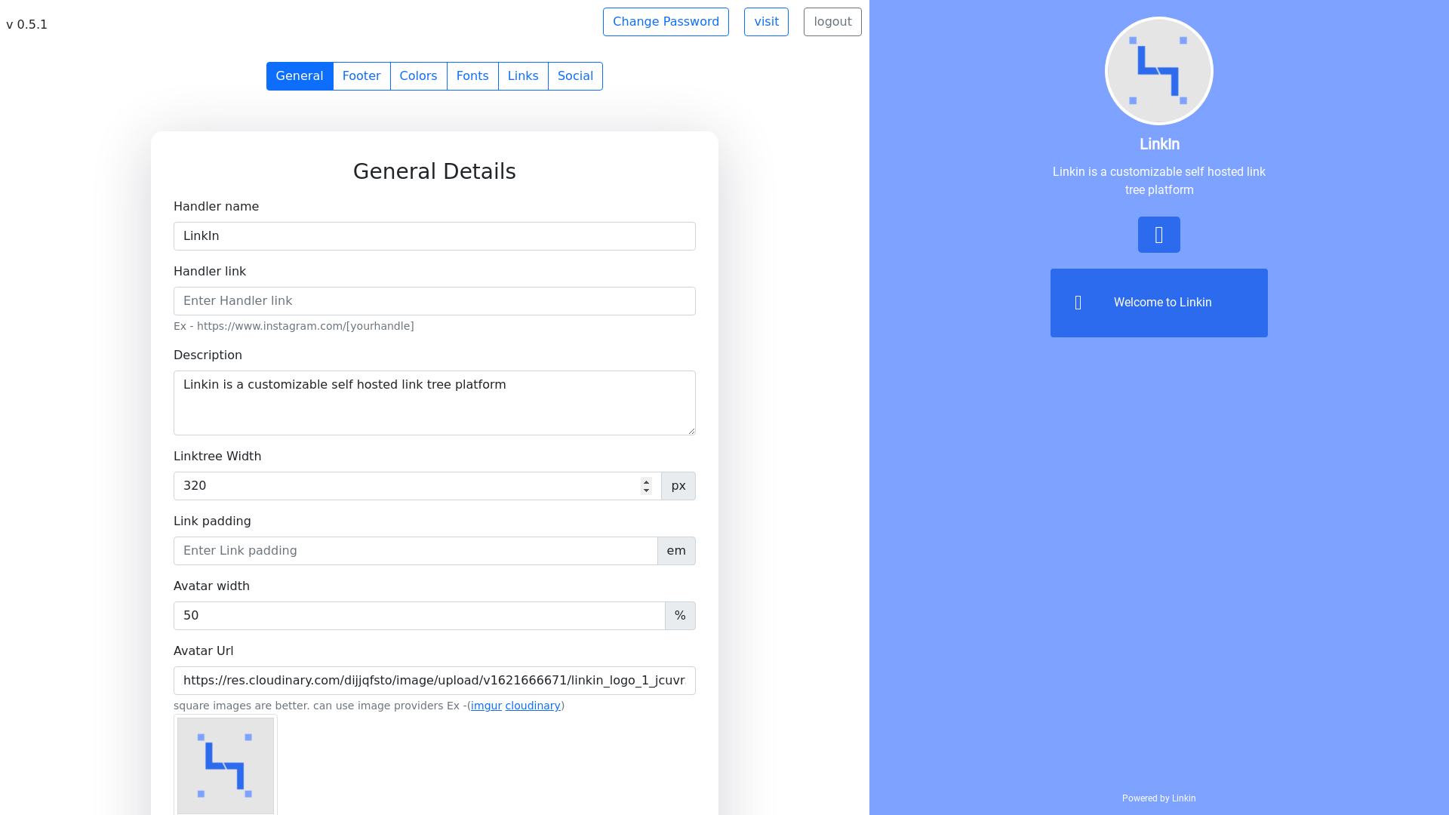The width and height of the screenshot is (1449, 815).
Task: Click the imgur link for image hosting
Action: (486, 706)
